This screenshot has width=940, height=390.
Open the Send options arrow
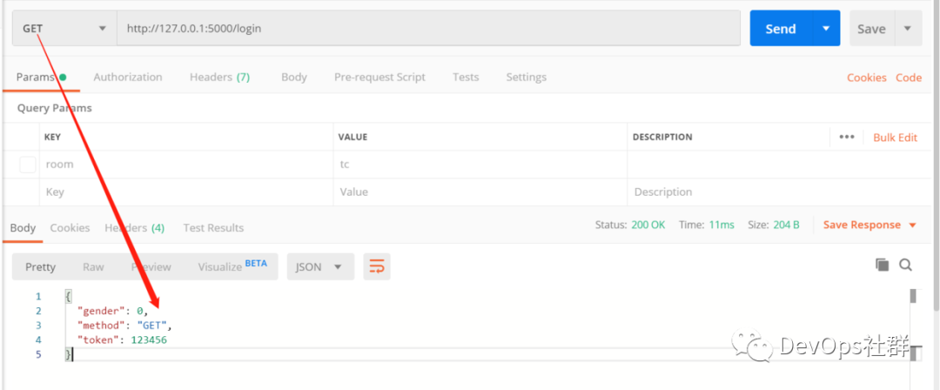click(x=827, y=28)
